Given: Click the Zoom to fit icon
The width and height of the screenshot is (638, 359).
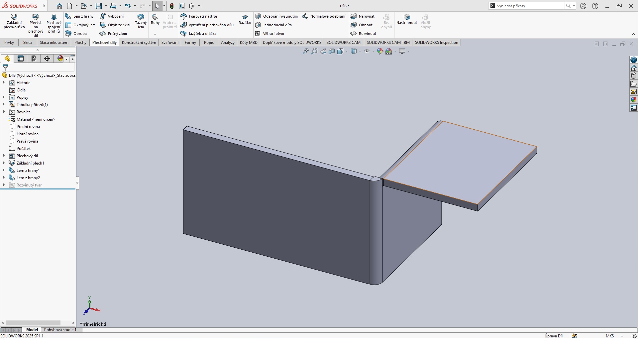Looking at the screenshot, I should [x=305, y=51].
